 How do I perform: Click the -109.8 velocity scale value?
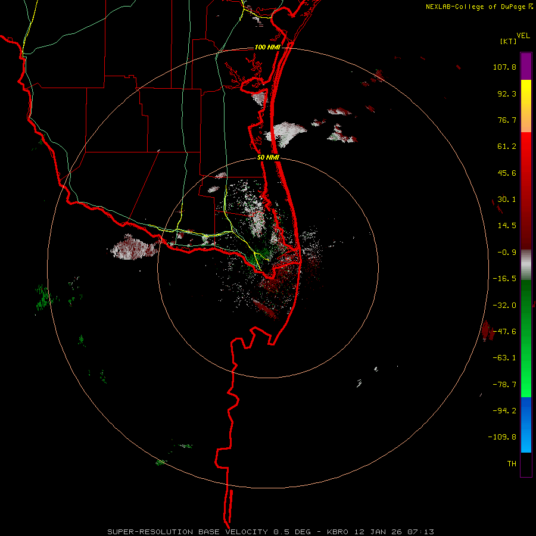coord(503,437)
